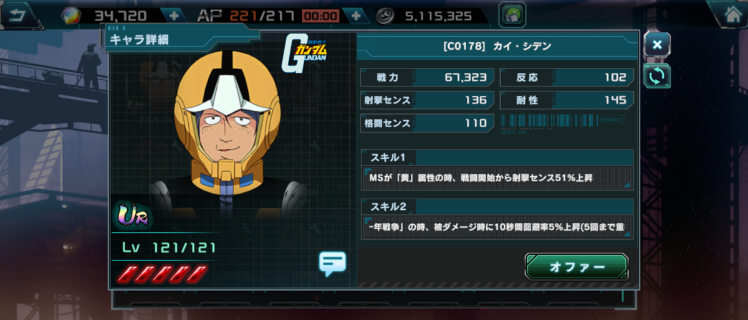Viewport: 748px width, 320px height.
Task: Open the speech bubble comment icon
Action: point(332,263)
